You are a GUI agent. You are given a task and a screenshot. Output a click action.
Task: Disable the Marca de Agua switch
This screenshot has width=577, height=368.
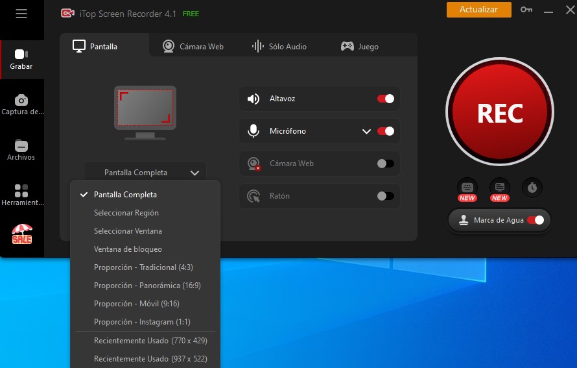[536, 220]
